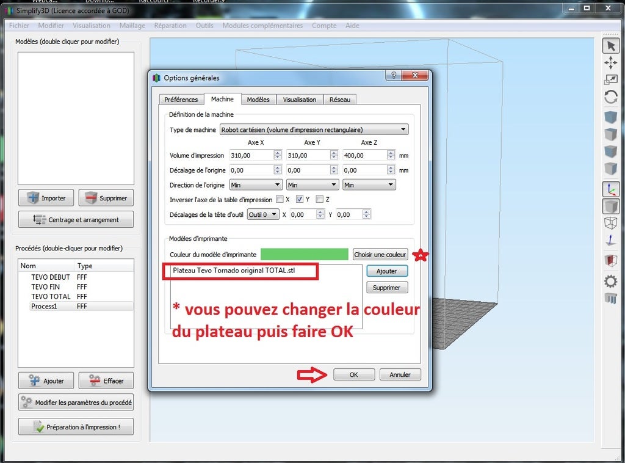Select TEVO TOTAL in the process list
Viewport: 625px width, 463px height.
click(51, 296)
